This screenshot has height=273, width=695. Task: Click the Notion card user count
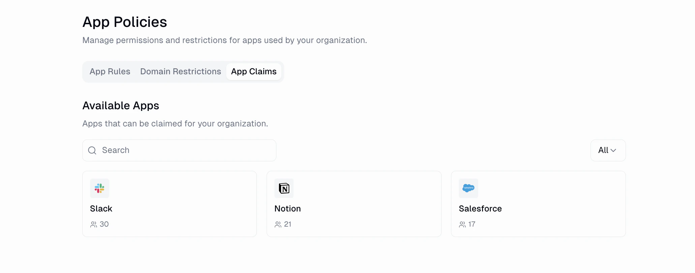[287, 224]
